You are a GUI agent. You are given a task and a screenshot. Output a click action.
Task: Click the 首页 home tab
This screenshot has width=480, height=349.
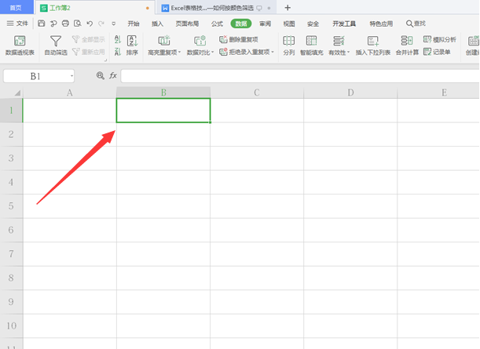[x=16, y=7]
